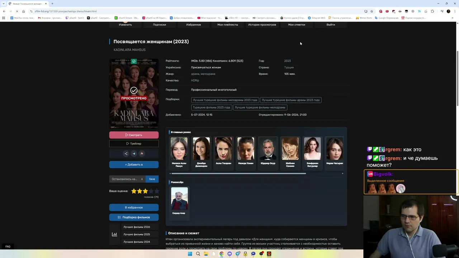Save the stopped-at position

152,179
